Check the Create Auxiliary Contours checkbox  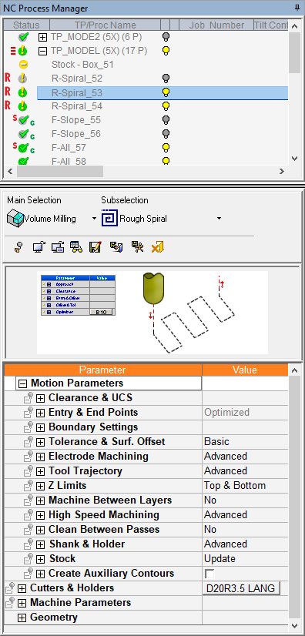(x=209, y=574)
